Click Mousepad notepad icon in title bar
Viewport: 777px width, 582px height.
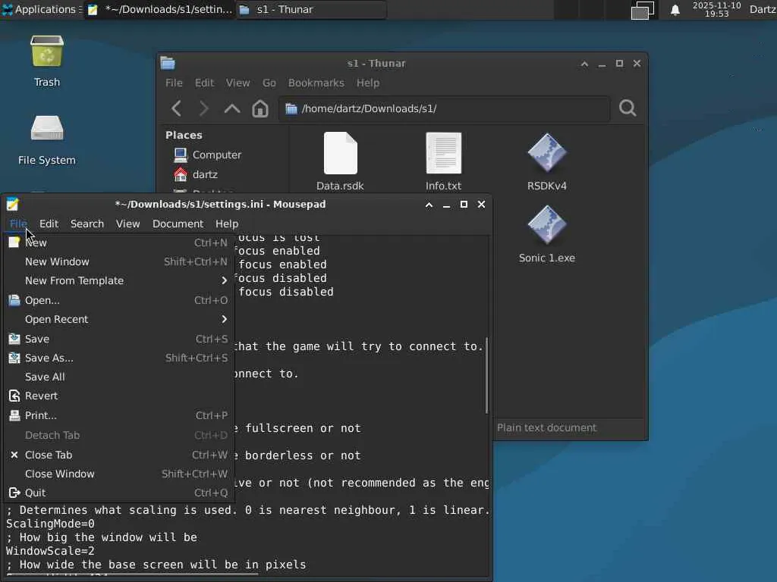(x=12, y=204)
